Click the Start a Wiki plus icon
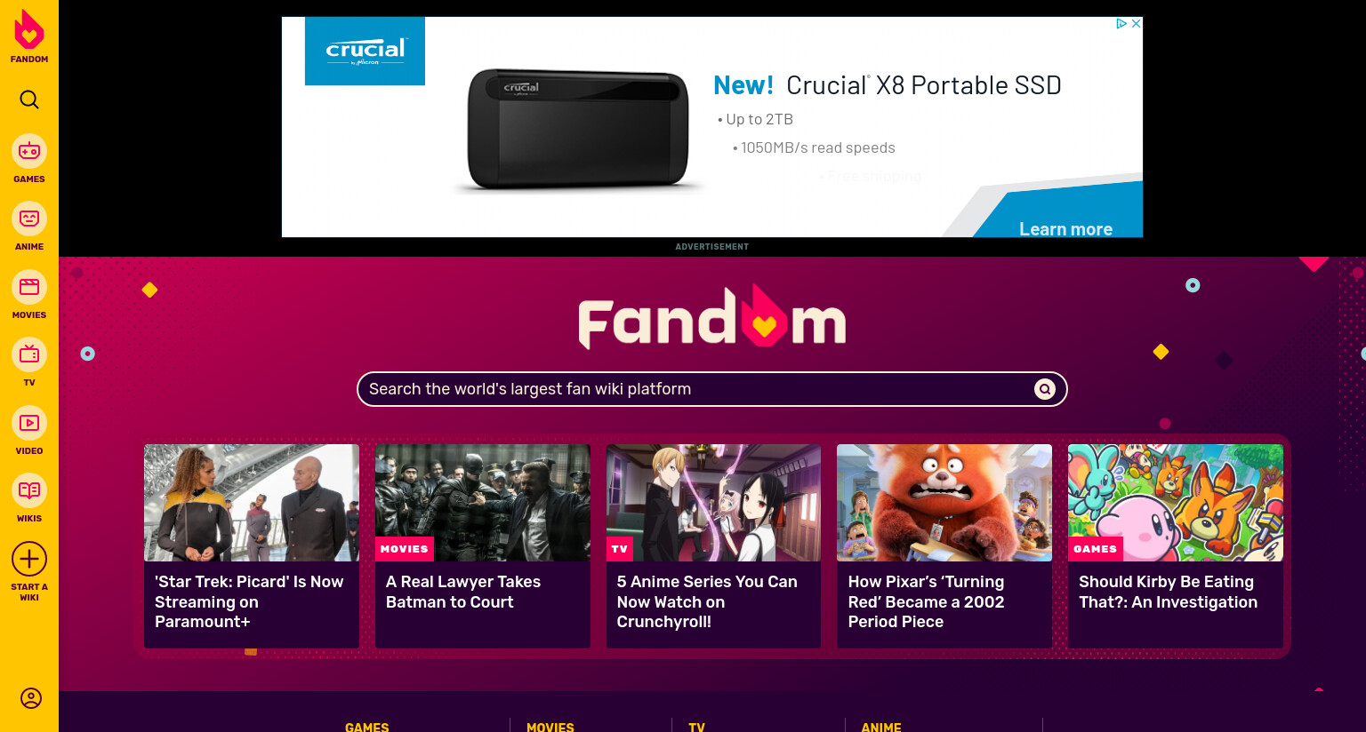Viewport: 1366px width, 732px height. click(x=29, y=559)
